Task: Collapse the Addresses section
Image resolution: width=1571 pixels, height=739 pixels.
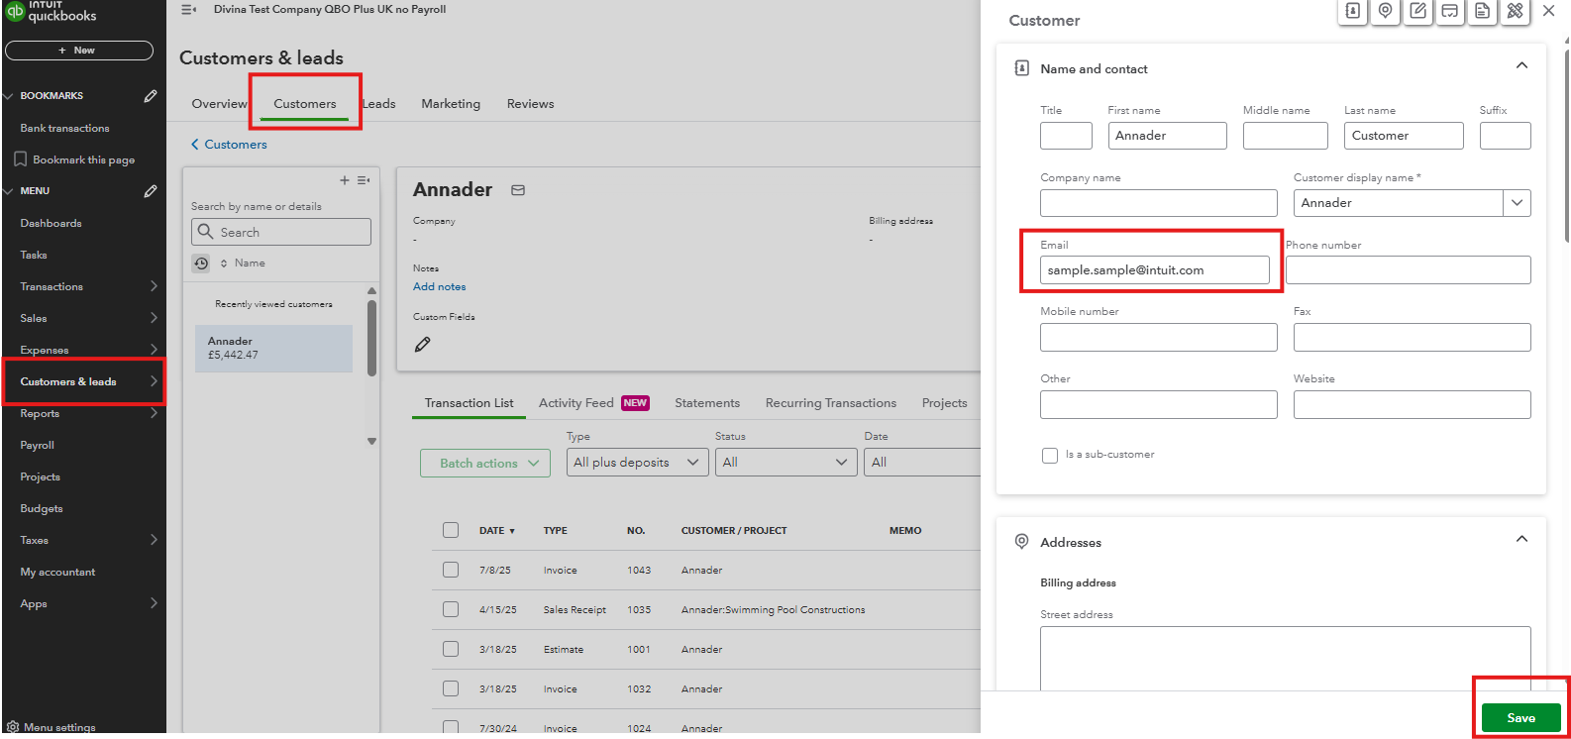Action: pyautogui.click(x=1522, y=539)
